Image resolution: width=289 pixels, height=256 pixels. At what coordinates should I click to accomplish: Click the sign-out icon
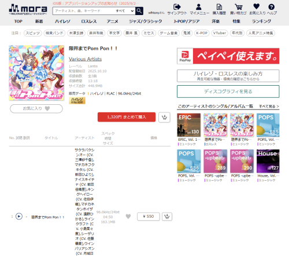(x=177, y=7)
